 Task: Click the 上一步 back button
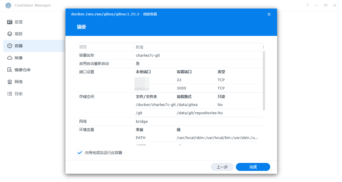pyautogui.click(x=222, y=167)
